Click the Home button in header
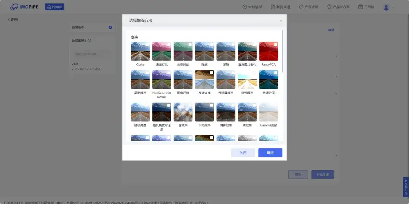The height and width of the screenshot is (204, 409). click(55, 7)
